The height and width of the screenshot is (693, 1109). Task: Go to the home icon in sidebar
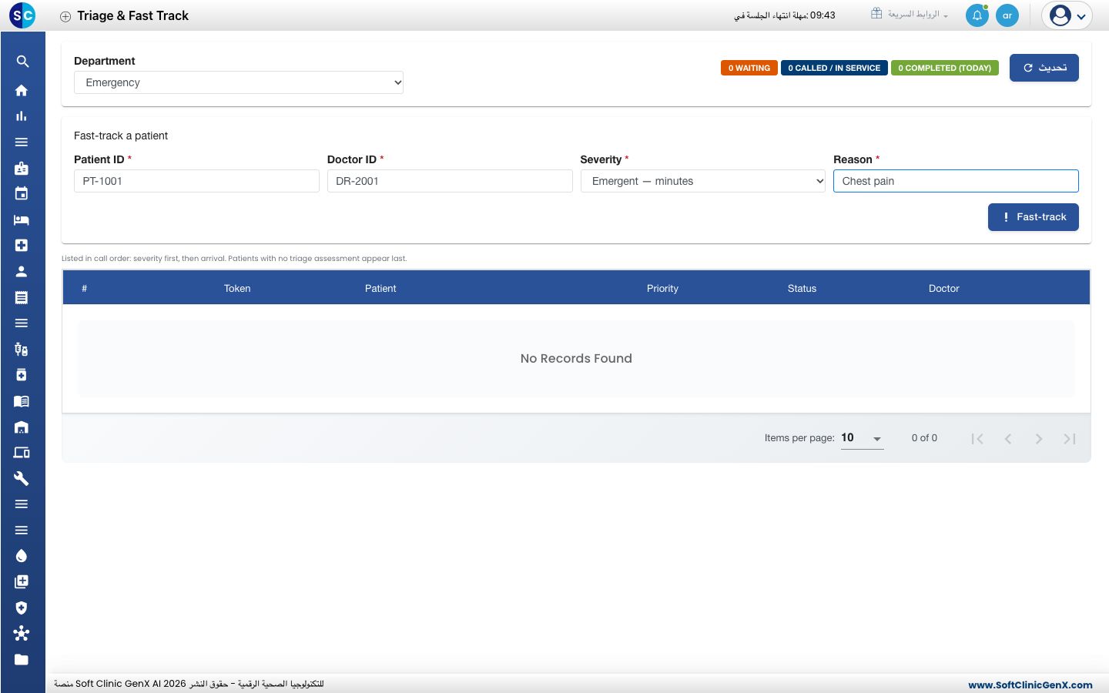click(22, 90)
